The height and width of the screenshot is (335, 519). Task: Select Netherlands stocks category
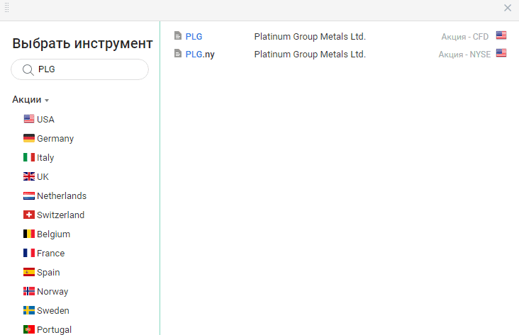pyautogui.click(x=62, y=195)
